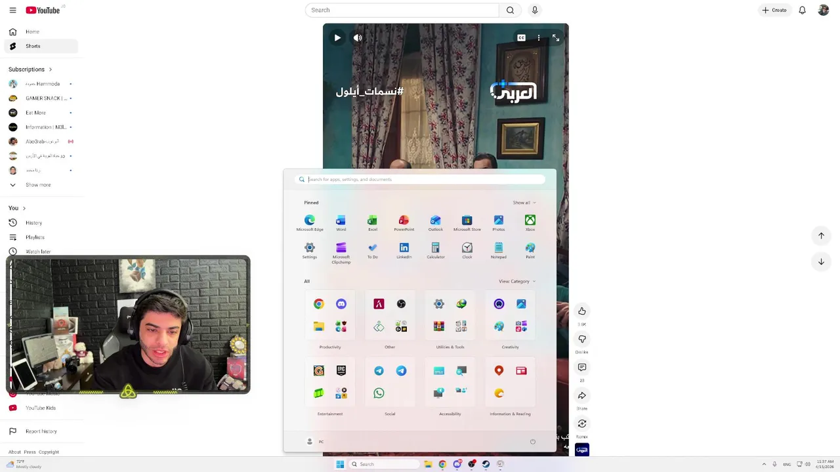
Task: Launch Notepad from pinned apps
Action: (x=499, y=250)
